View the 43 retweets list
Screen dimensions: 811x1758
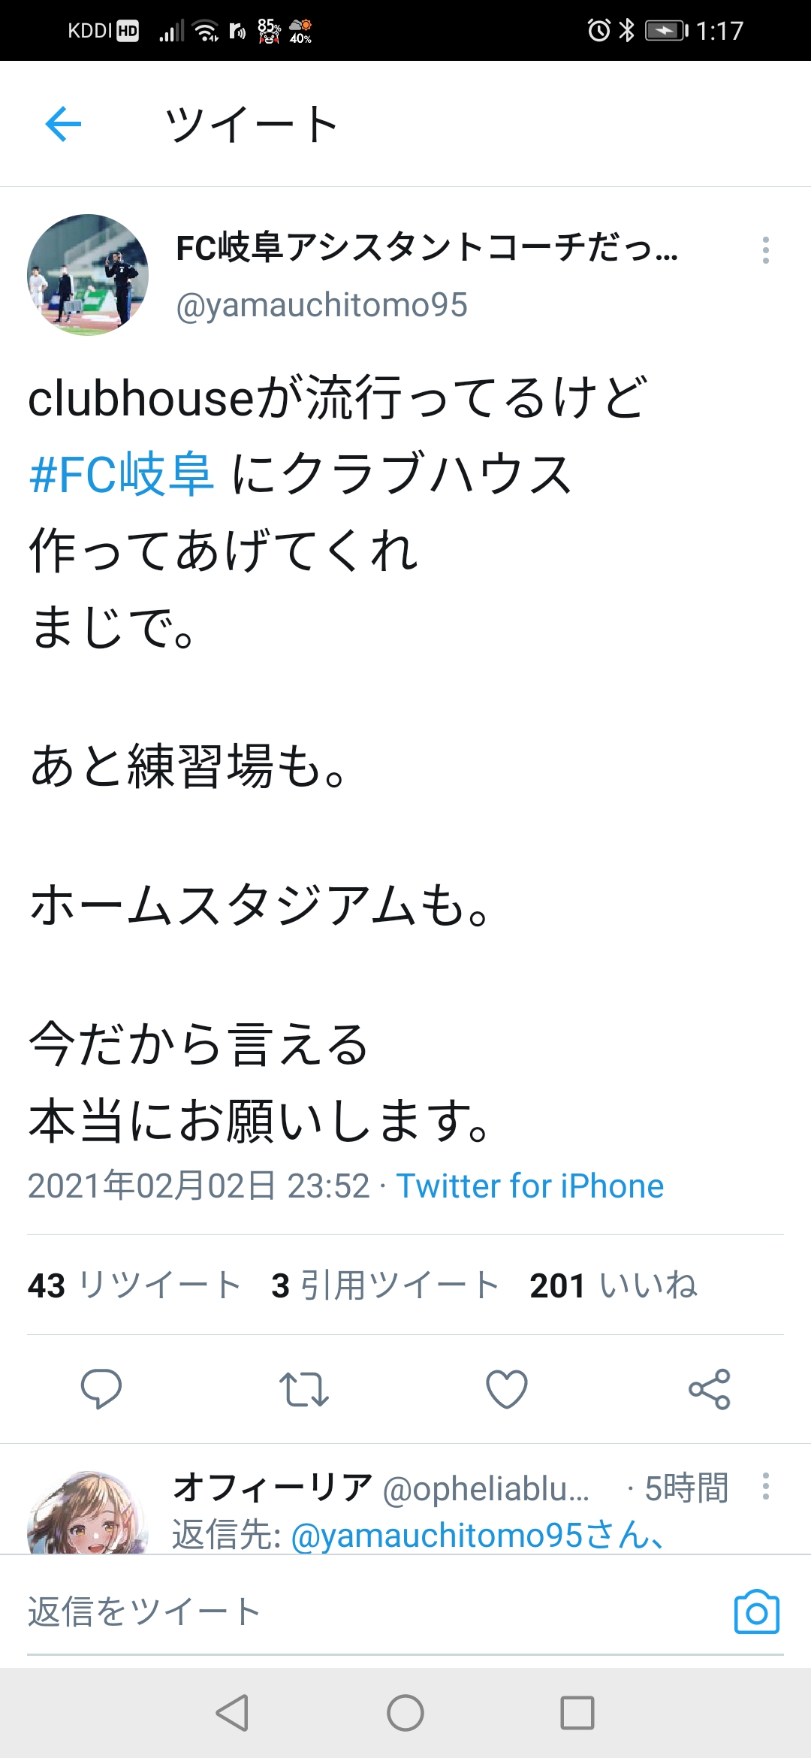pyautogui.click(x=135, y=1285)
